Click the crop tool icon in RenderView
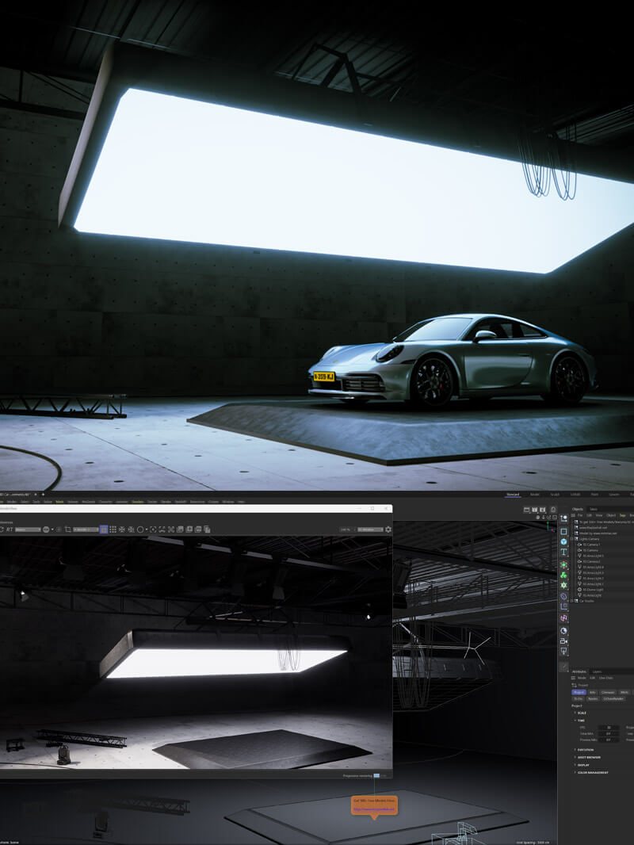634x845 pixels. (68, 529)
